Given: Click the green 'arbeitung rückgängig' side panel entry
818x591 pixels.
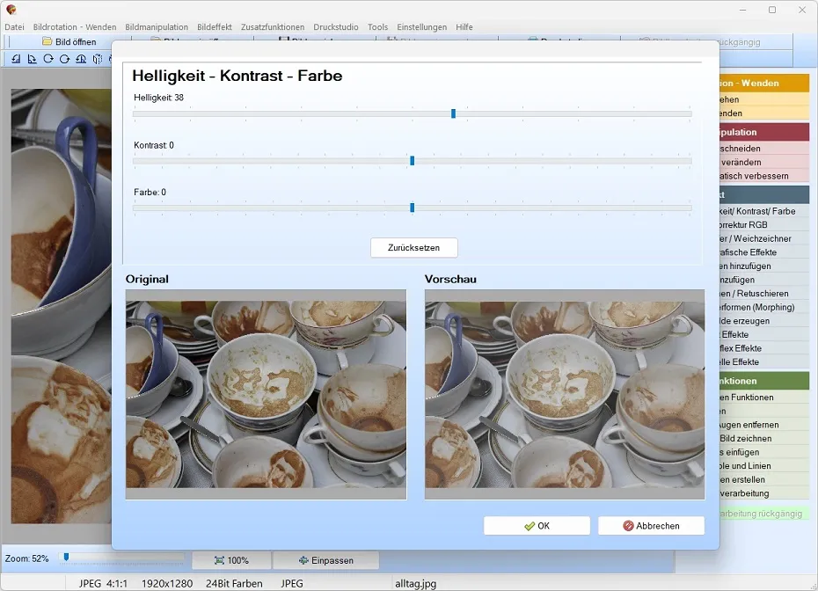Looking at the screenshot, I should pyautogui.click(x=764, y=514).
